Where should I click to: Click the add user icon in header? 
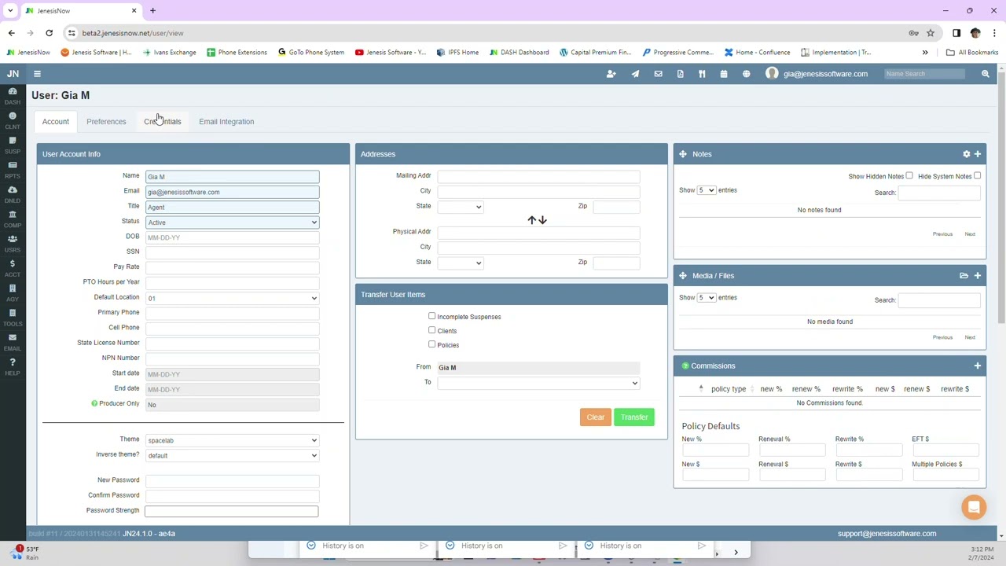611,74
